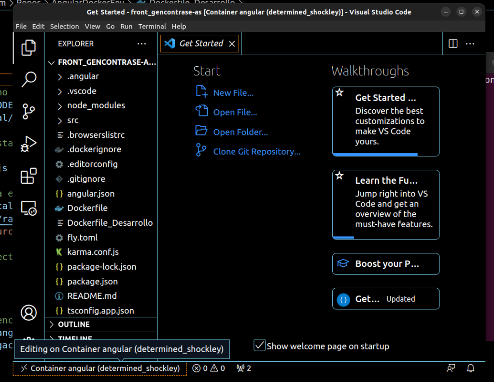Click the forwarded ports status item
The height and width of the screenshot is (382, 494).
coord(244,368)
